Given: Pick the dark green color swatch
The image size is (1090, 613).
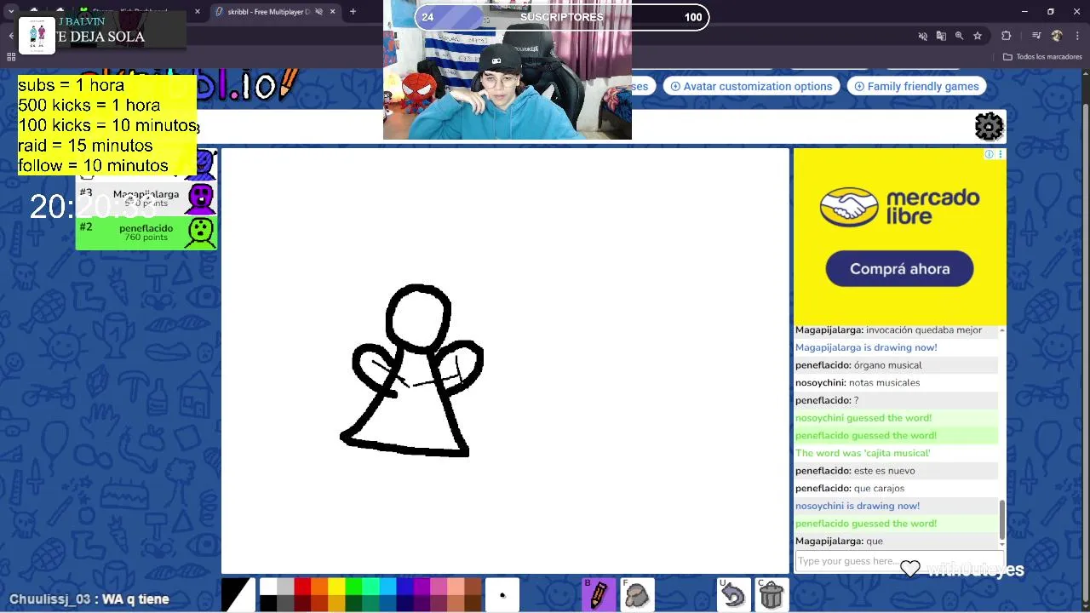Looking at the screenshot, I should [x=353, y=603].
